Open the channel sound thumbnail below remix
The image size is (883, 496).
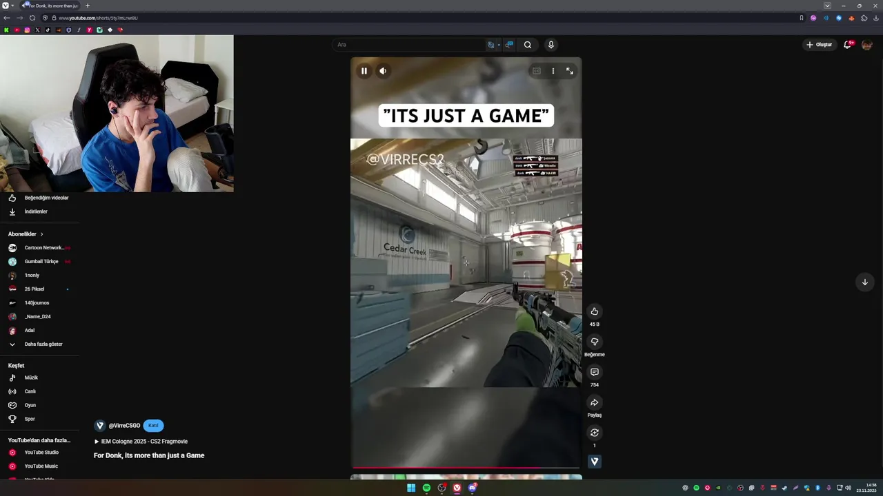tap(594, 462)
